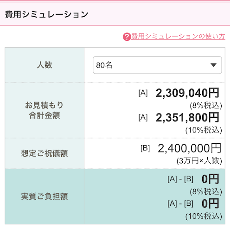Click the second 0円 result for 10% tax

click(x=211, y=204)
